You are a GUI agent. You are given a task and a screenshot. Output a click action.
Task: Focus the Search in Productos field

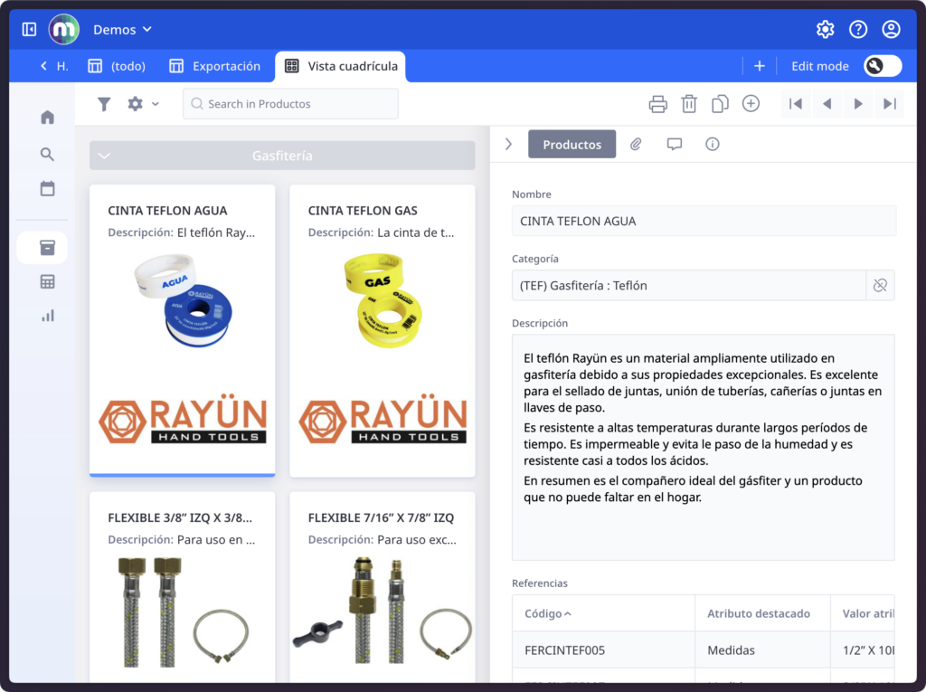pos(290,104)
